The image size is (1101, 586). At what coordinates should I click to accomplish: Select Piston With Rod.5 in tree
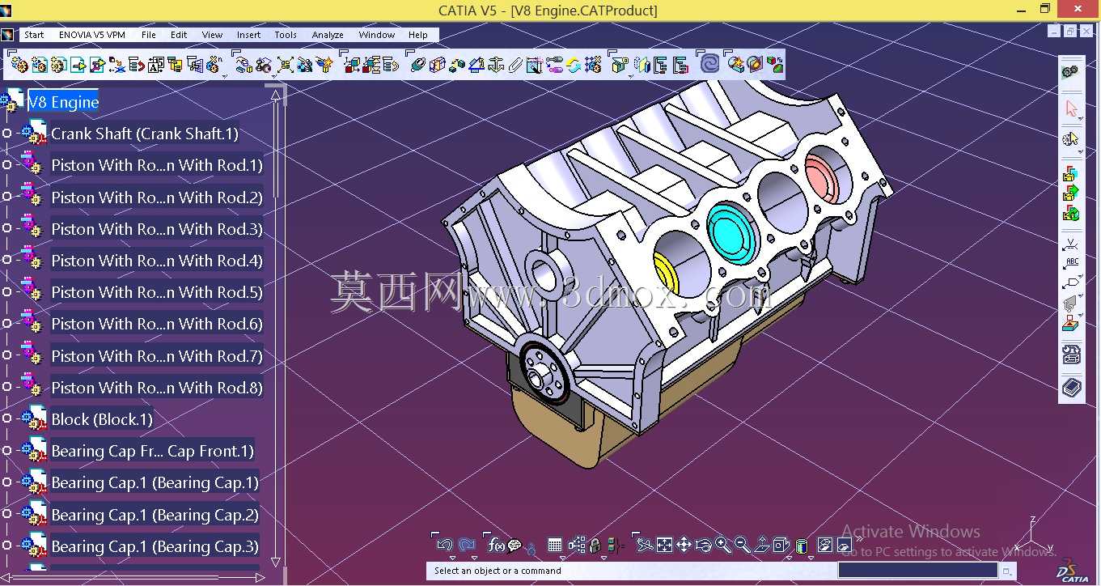click(x=157, y=292)
